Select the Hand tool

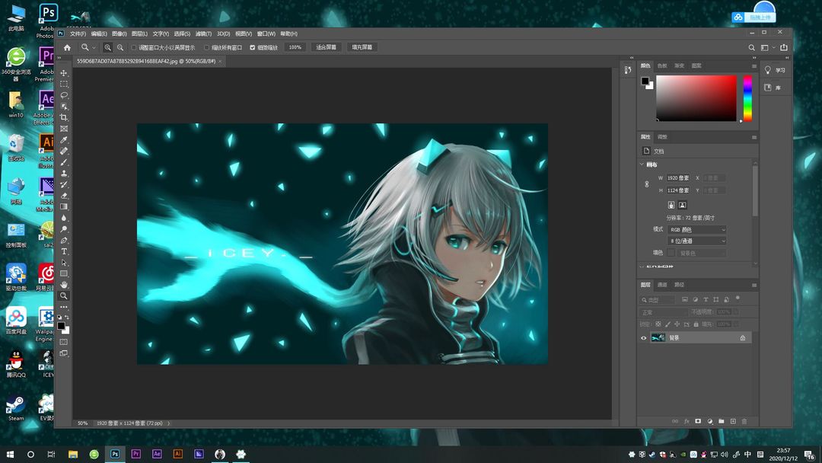(64, 285)
